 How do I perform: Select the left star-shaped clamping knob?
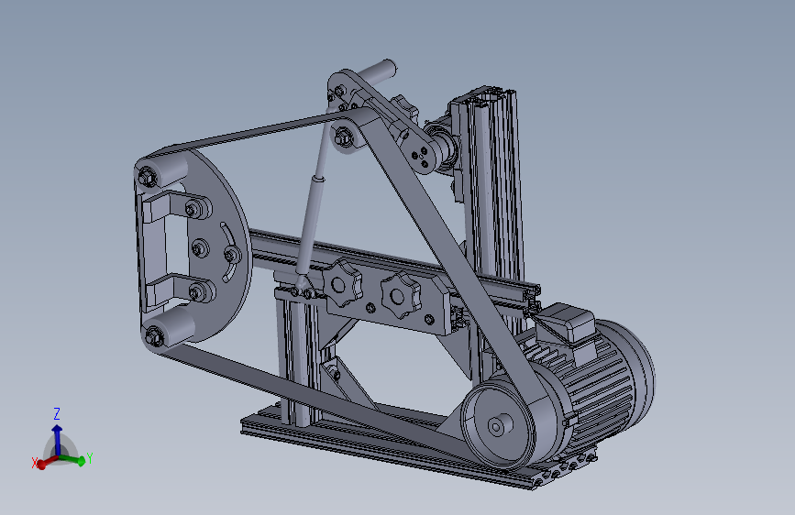[342, 283]
